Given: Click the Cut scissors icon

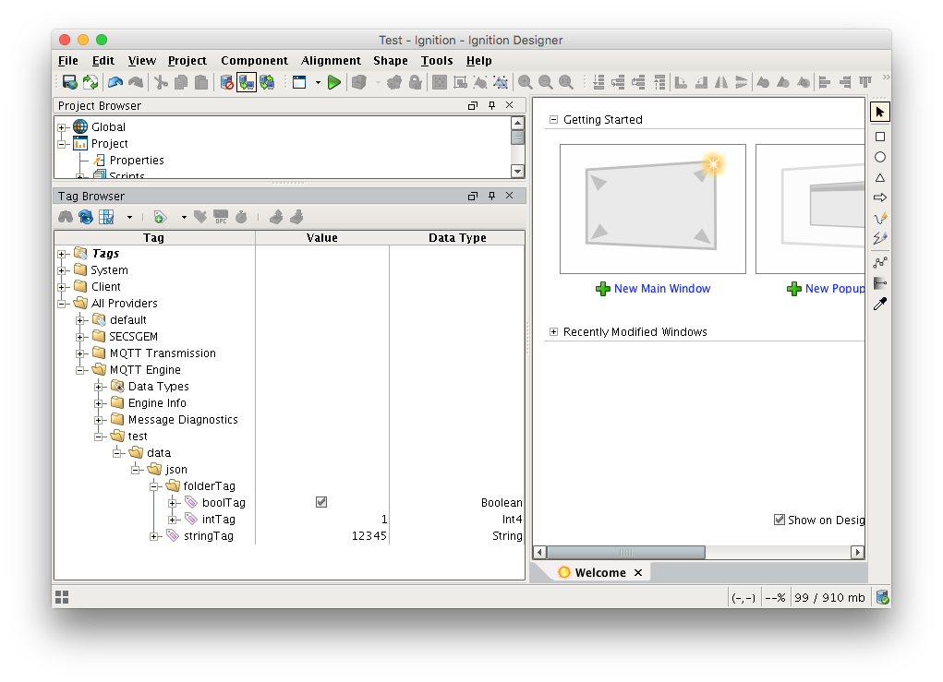Looking at the screenshot, I should pyautogui.click(x=161, y=82).
